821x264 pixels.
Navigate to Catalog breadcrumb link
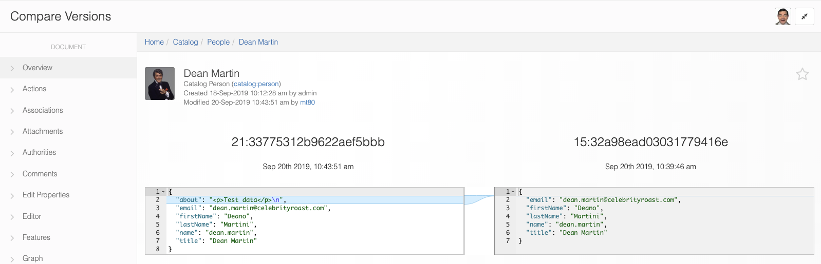coord(185,42)
